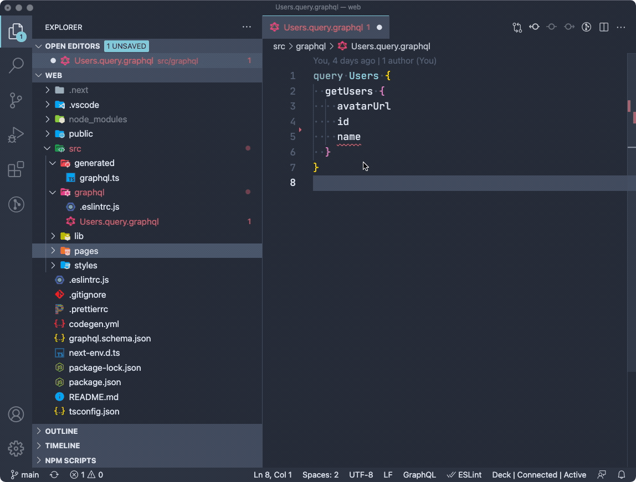The height and width of the screenshot is (482, 636).
Task: Select the Users.query.graphql editor tab
Action: tap(326, 27)
